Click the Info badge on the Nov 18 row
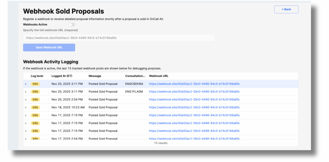Image resolution: width=329 pixels, height=162 pixels. (35, 107)
